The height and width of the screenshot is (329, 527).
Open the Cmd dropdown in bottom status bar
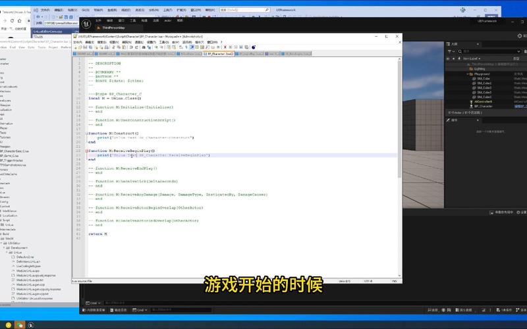click(x=140, y=310)
